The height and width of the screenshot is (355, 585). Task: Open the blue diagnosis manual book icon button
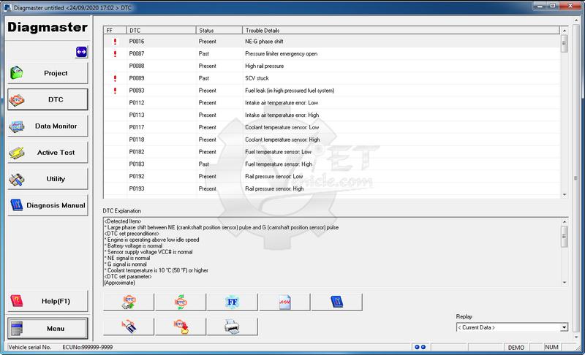[x=336, y=302]
